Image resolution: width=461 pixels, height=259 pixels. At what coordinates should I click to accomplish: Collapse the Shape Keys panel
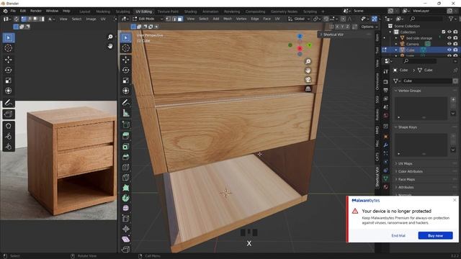[x=407, y=127]
